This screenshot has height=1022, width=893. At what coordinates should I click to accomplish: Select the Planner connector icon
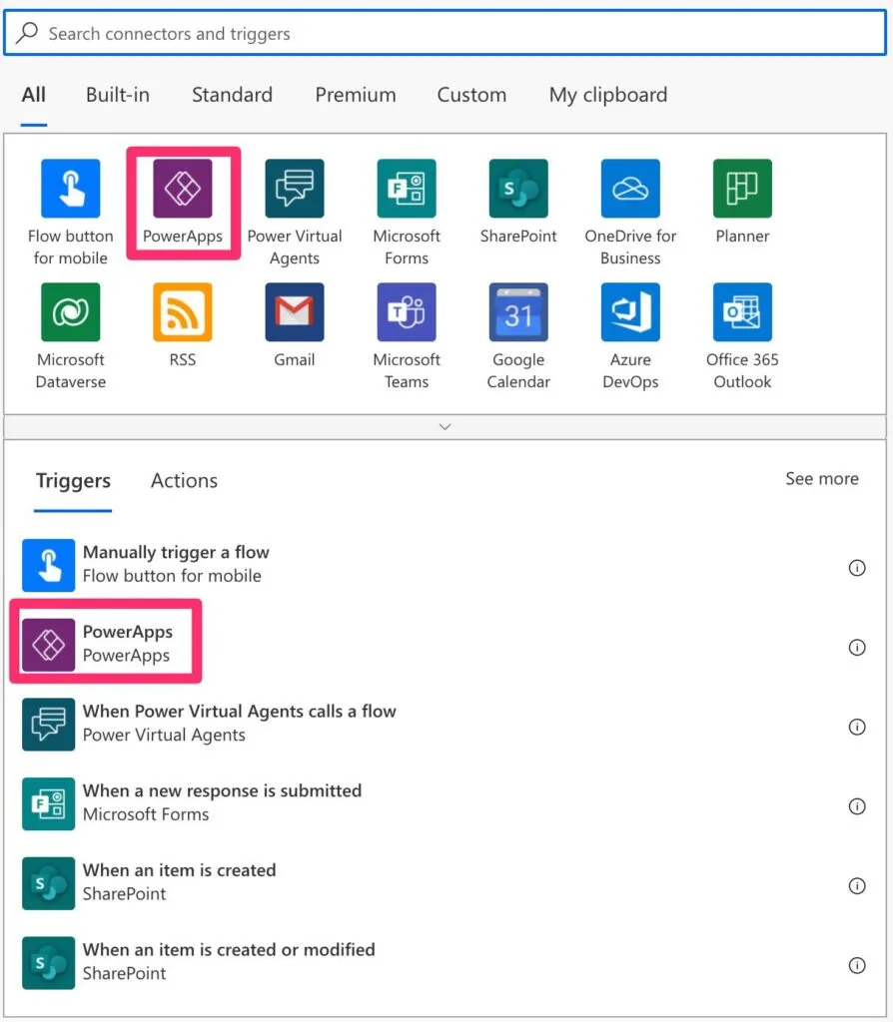tap(742, 189)
